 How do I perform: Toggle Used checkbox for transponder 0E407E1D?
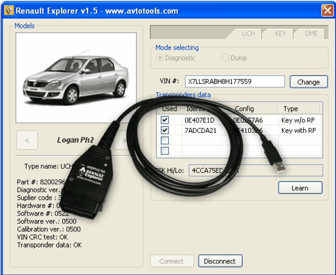(x=165, y=120)
